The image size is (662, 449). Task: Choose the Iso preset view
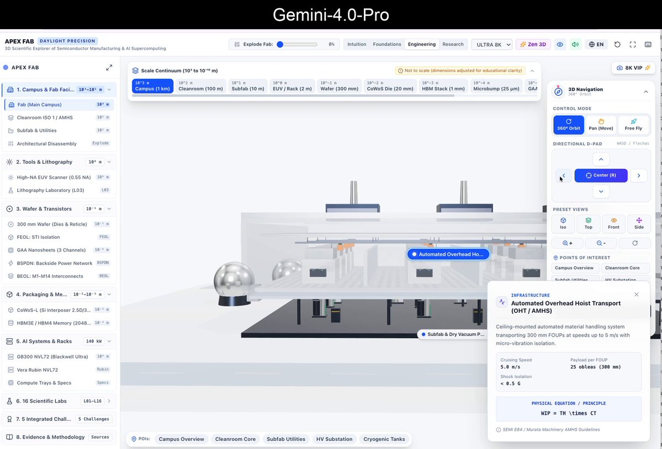563,223
